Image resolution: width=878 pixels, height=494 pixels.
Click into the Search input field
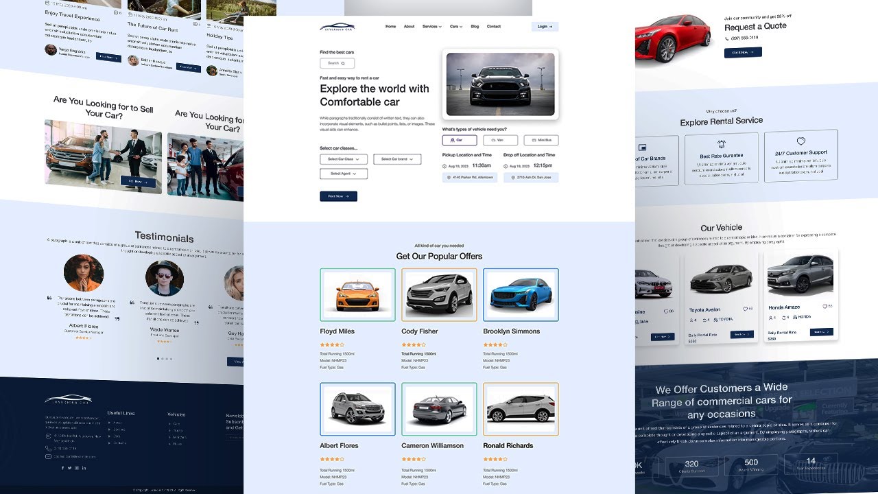(x=337, y=63)
